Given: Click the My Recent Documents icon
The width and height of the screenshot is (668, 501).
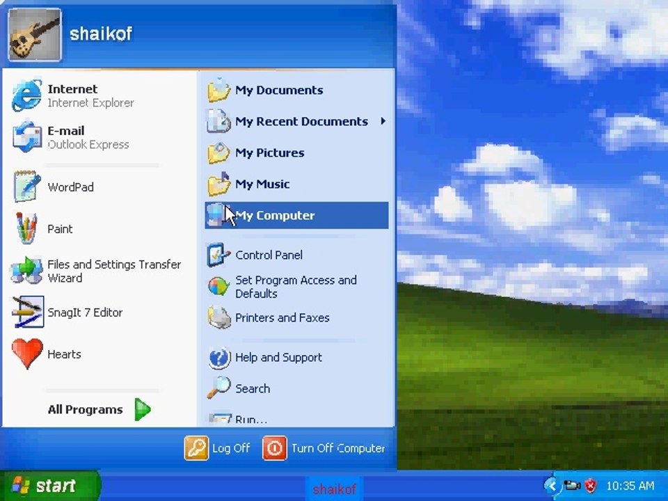Looking at the screenshot, I should click(x=219, y=121).
